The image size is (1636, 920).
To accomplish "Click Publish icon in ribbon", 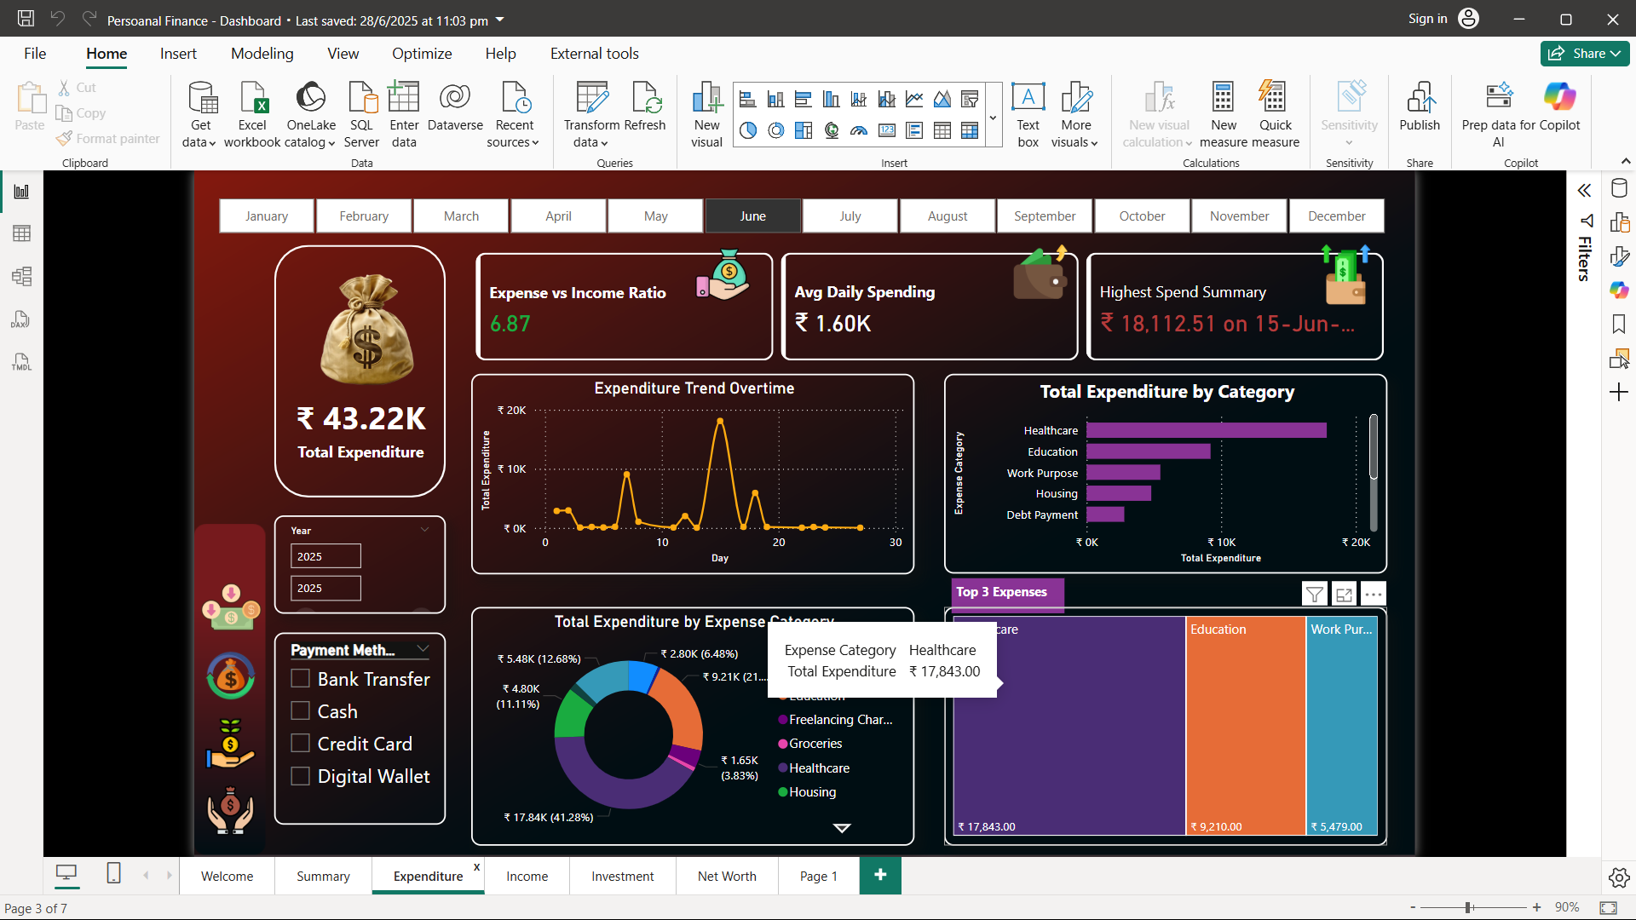I will pos(1420,106).
